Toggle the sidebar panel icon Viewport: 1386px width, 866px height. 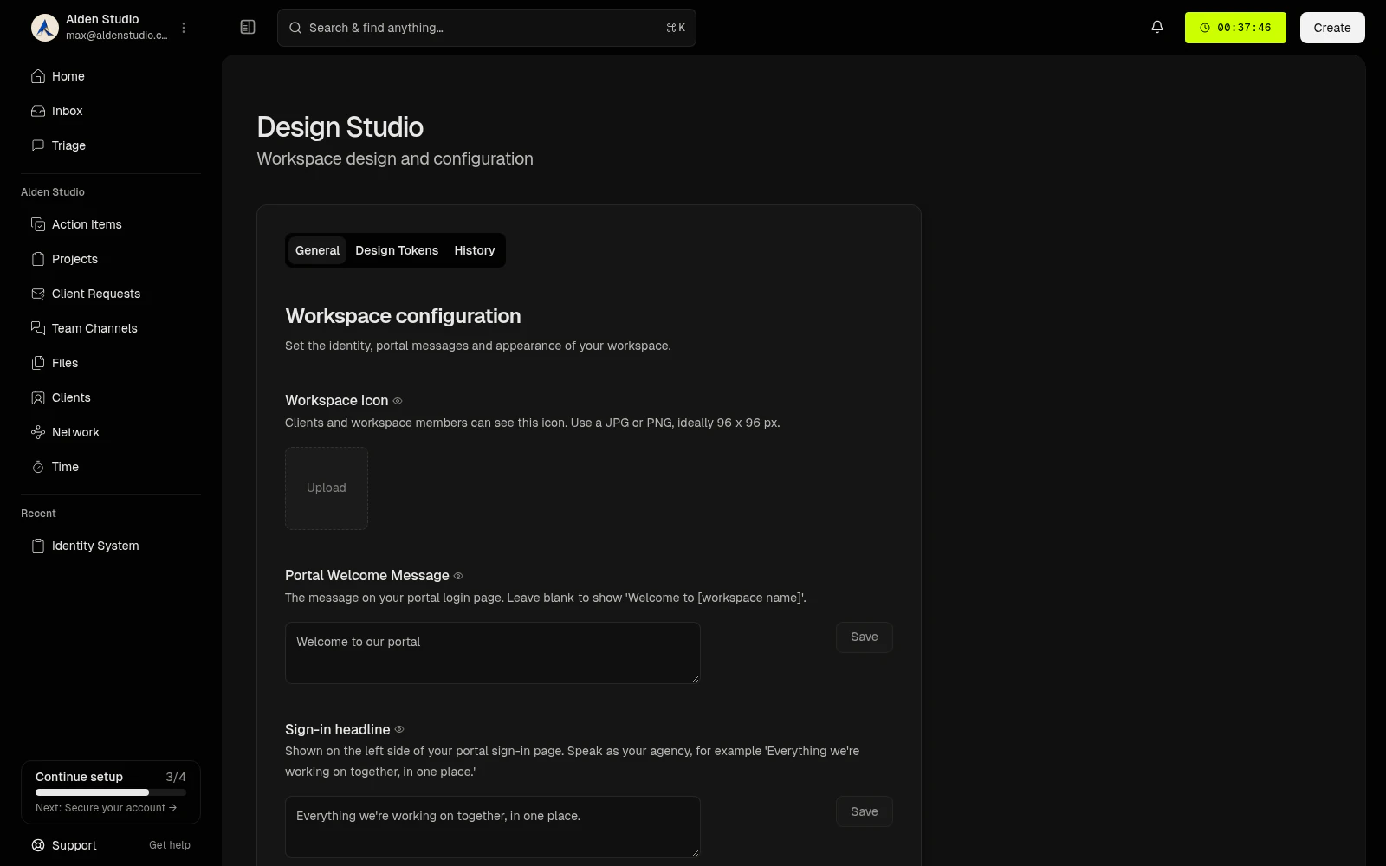248,28
